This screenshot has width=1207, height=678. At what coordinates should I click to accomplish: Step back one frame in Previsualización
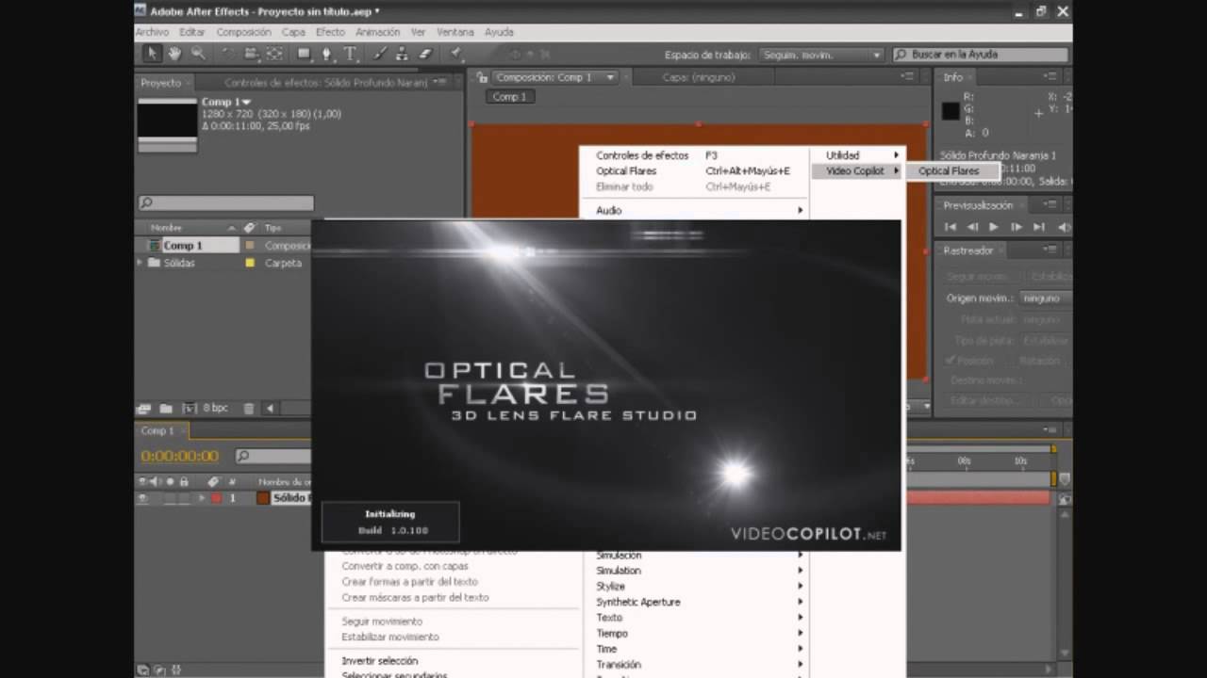[x=972, y=227]
